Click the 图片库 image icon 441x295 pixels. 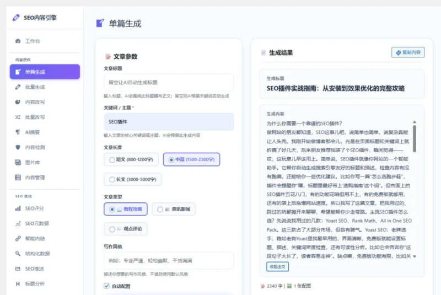(x=18, y=162)
